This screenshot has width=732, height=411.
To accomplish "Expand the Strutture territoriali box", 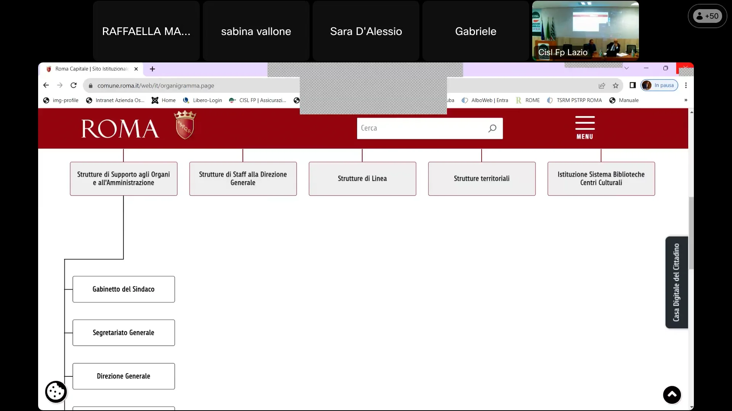I will click(482, 179).
